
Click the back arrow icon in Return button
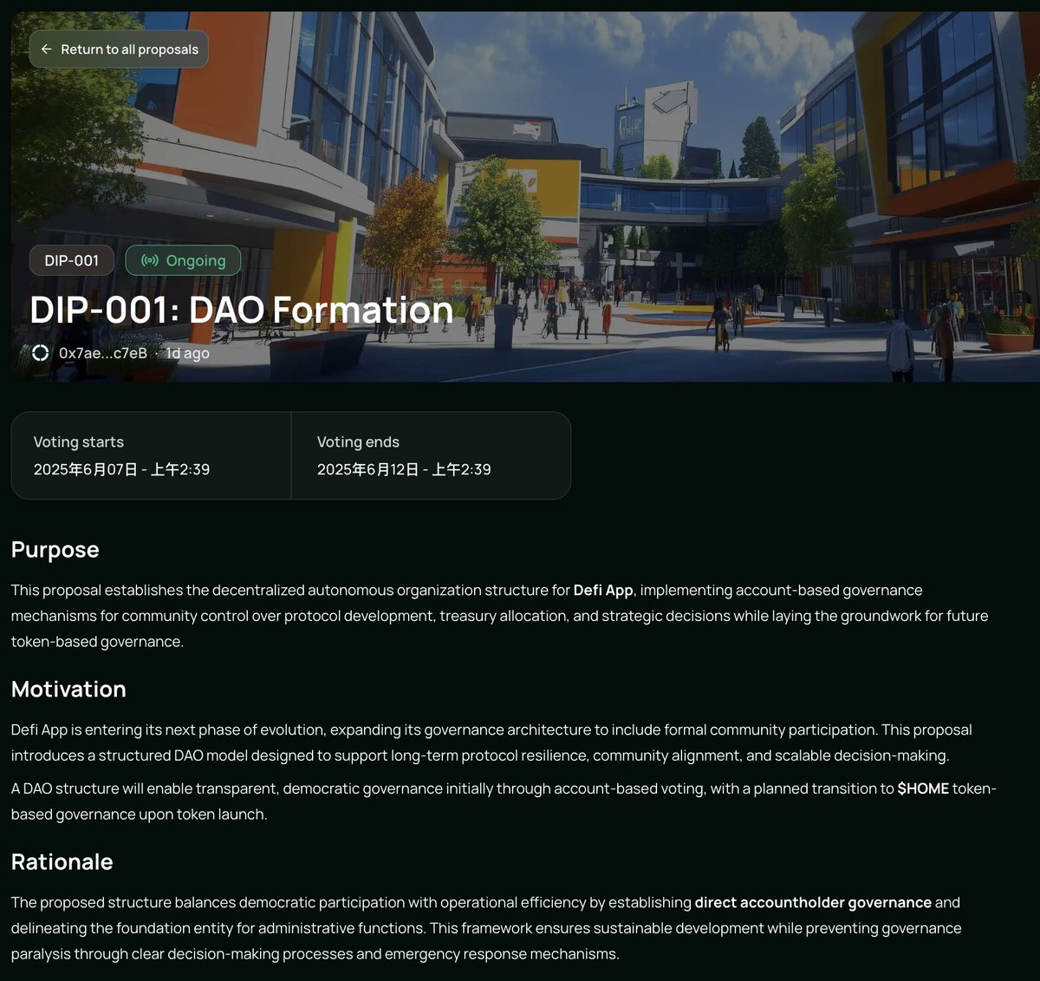(x=47, y=49)
